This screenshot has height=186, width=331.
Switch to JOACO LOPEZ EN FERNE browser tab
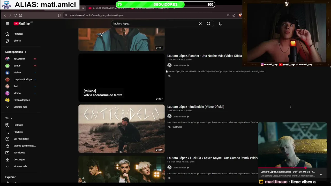pos(150,8)
